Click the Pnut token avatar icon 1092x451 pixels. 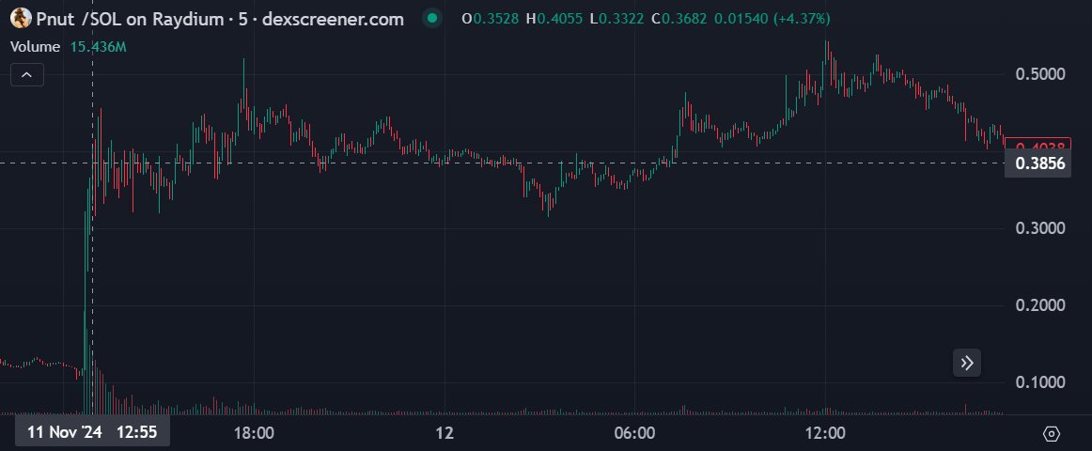(x=21, y=18)
